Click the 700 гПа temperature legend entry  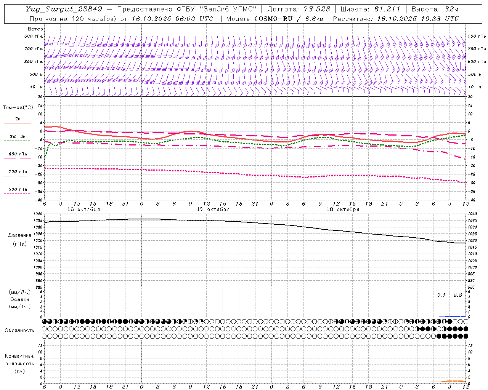coord(18,171)
